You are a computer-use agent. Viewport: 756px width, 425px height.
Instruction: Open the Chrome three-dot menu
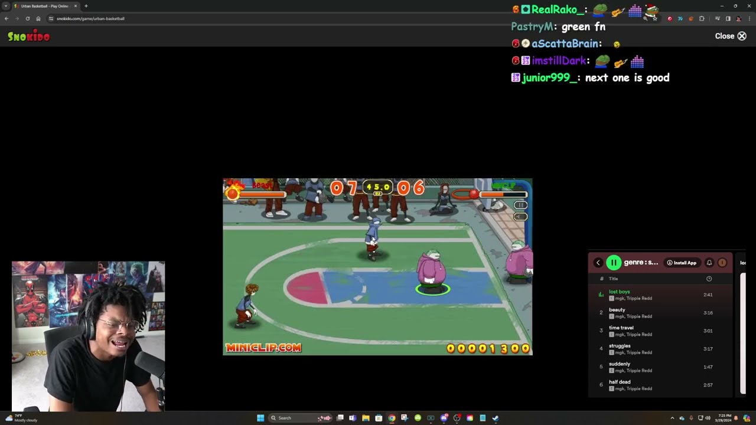[750, 18]
